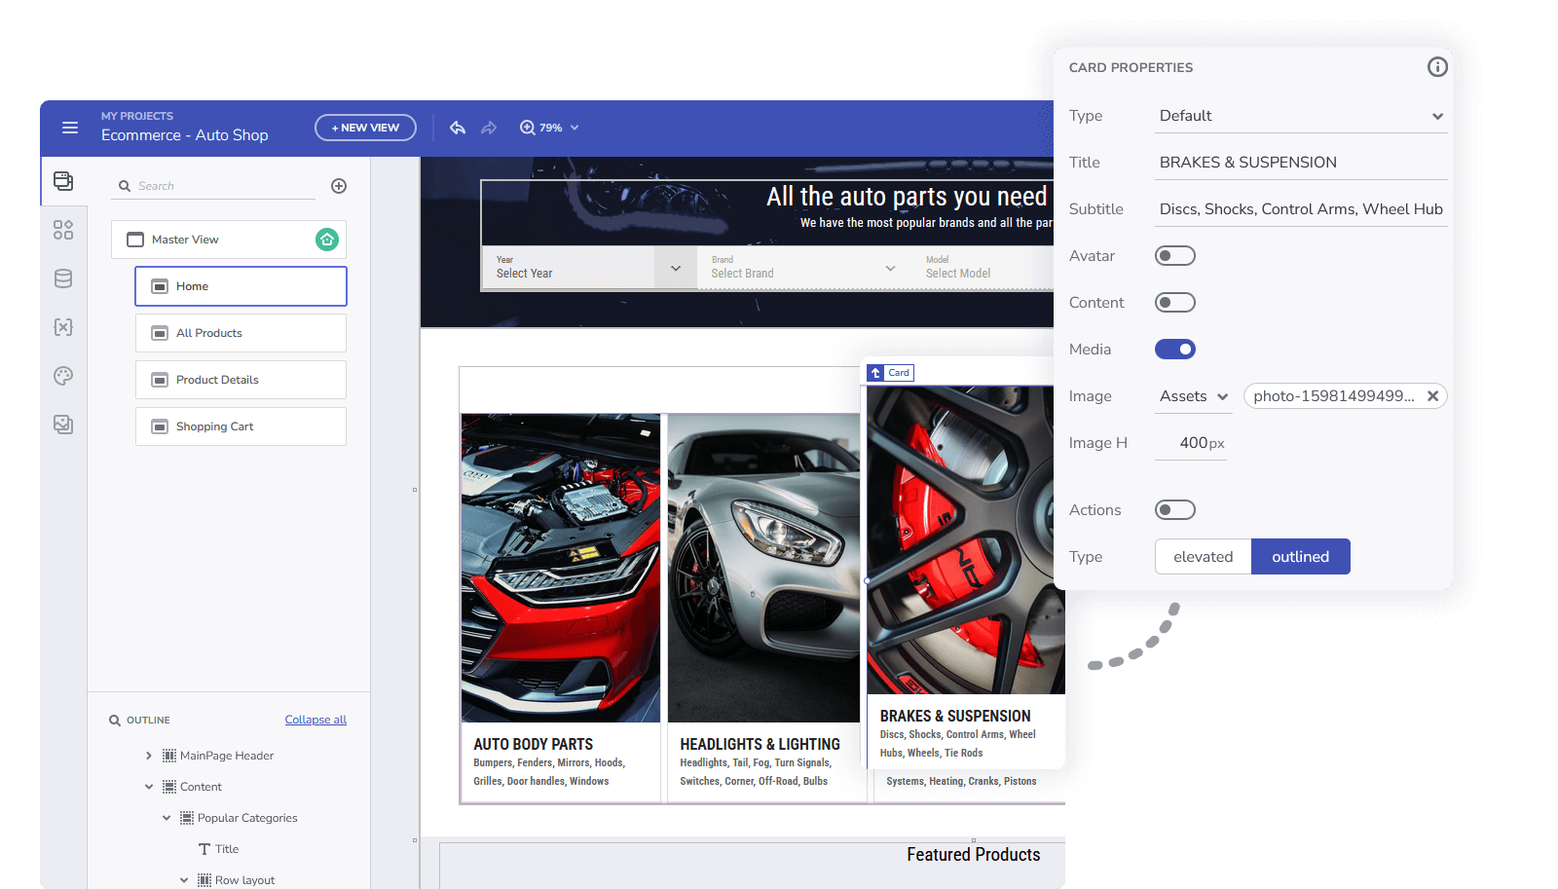1558x889 pixels.
Task: Open the Home view from the views list
Action: click(x=241, y=285)
